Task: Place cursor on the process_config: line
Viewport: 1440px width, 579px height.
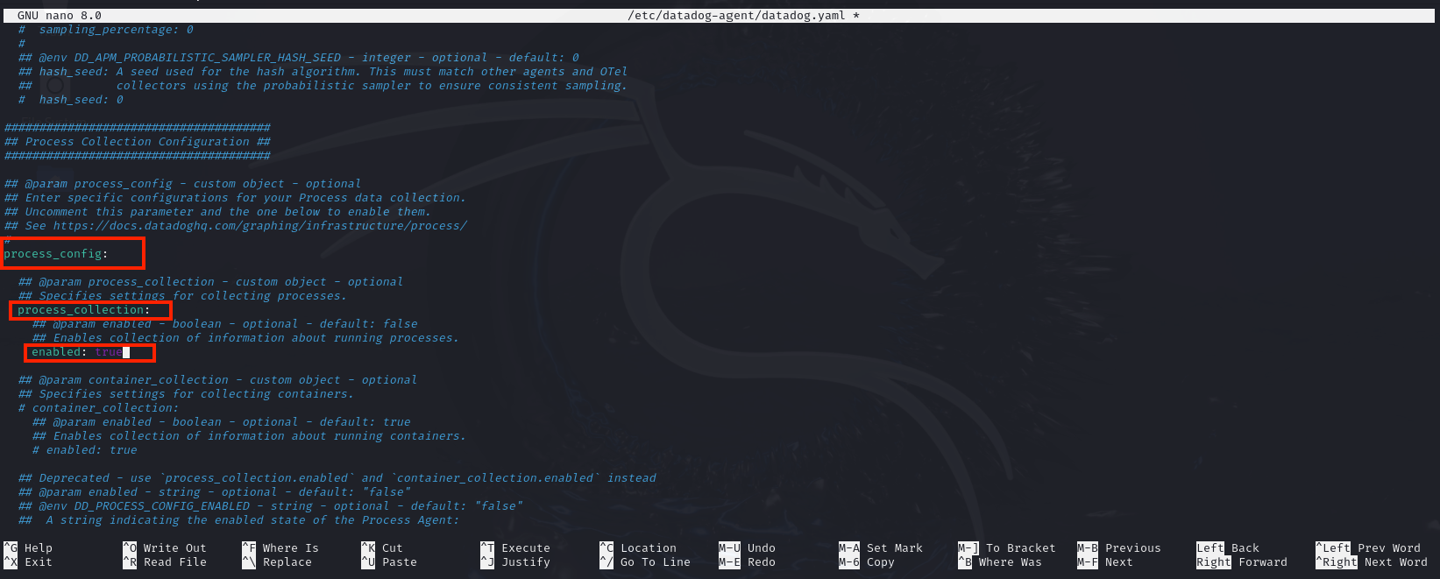Action: (x=56, y=254)
